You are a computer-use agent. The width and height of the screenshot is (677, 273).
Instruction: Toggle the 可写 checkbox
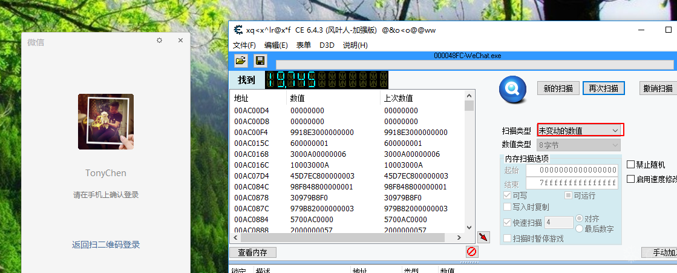coord(508,196)
